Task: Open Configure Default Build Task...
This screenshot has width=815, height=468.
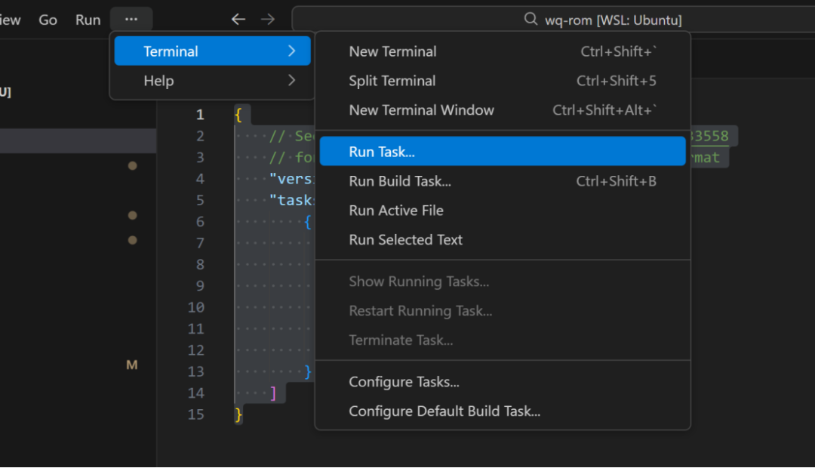Action: (502, 411)
